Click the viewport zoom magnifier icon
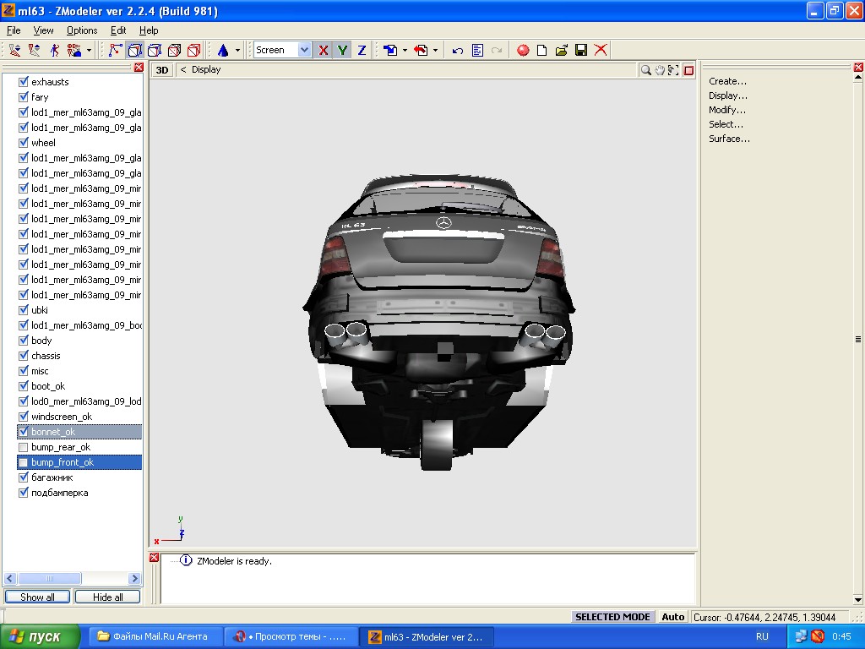This screenshot has width=865, height=649. click(x=645, y=70)
